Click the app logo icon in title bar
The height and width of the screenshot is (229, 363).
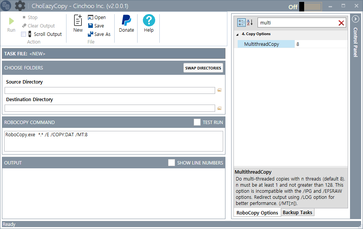coord(6,6)
